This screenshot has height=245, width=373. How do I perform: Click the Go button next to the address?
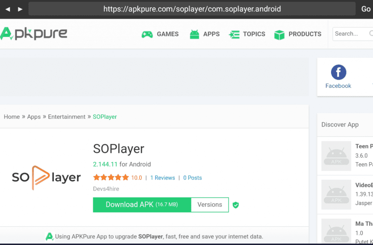click(x=366, y=9)
